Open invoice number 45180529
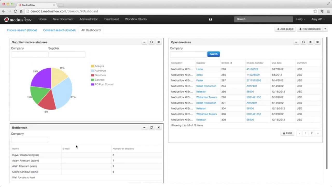The height and width of the screenshot is (187, 332). coord(252,69)
